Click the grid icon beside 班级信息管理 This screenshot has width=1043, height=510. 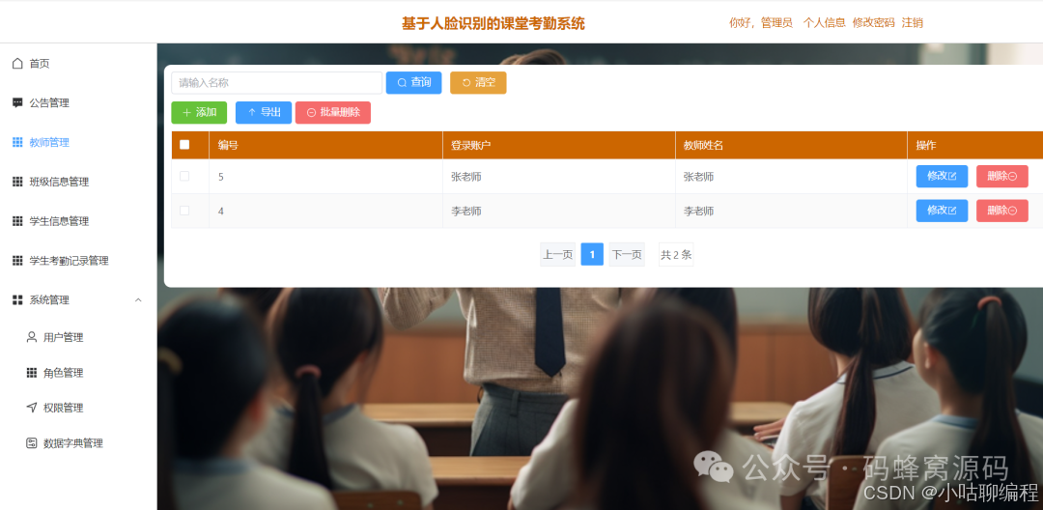click(x=17, y=182)
